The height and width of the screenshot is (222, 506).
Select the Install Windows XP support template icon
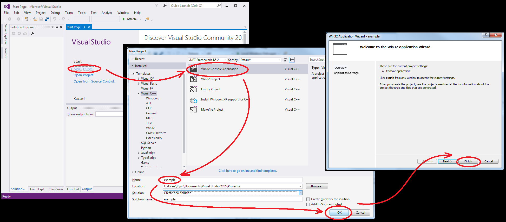[x=194, y=99]
